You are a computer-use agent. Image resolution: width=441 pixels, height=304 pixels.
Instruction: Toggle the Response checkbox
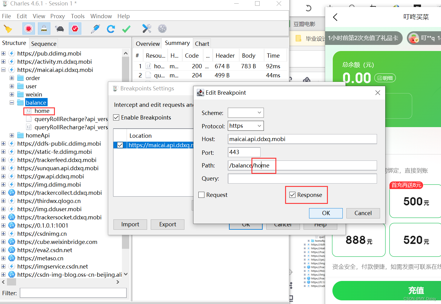click(292, 195)
